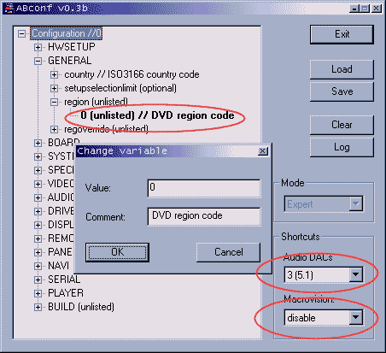The image size is (386, 353).
Task: Click the Save button
Action: point(342,91)
